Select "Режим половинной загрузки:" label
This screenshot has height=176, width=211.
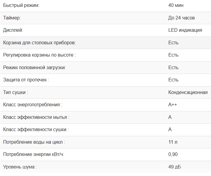pos(34,68)
